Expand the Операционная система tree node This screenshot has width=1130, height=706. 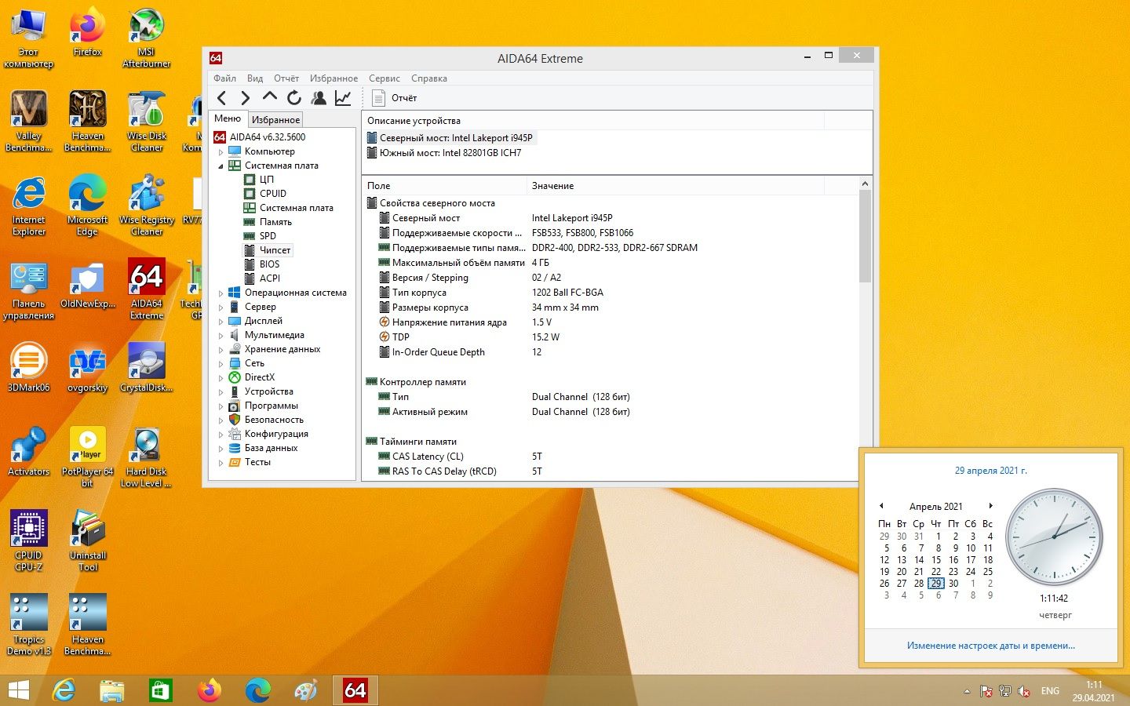click(221, 293)
